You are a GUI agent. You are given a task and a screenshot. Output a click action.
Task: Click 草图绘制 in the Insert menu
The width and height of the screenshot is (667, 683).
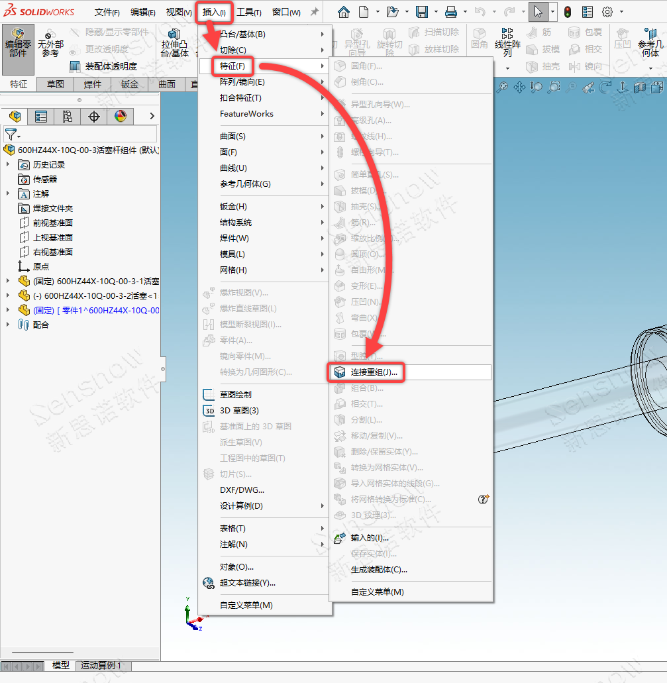pos(235,394)
